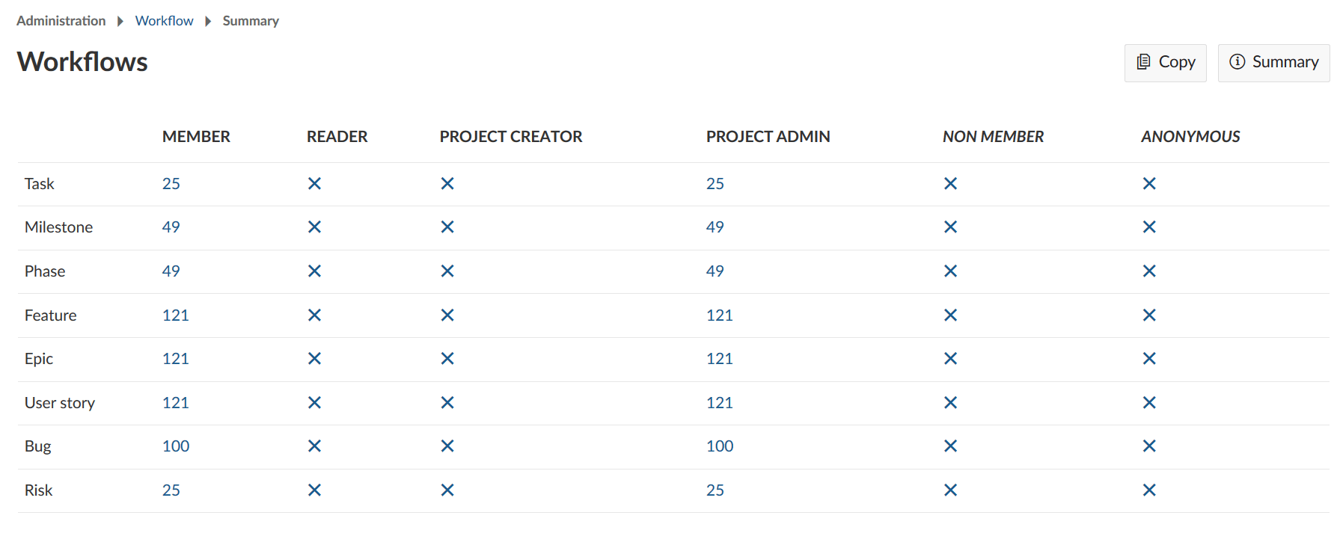Open the 25 transitions link for Task Member
Screen dimensions: 1340x548
[171, 184]
